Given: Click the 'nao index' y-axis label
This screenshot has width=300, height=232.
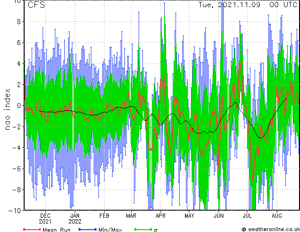Looking at the screenshot, I should [x=7, y=109].
